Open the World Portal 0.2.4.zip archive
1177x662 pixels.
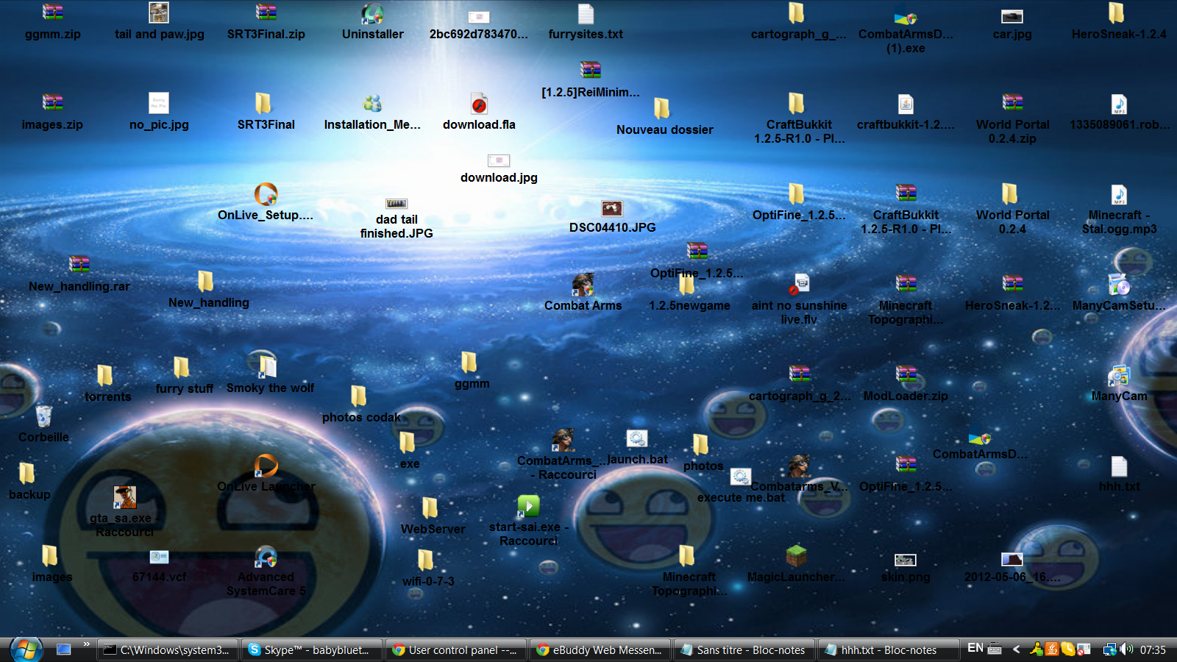pyautogui.click(x=1012, y=103)
